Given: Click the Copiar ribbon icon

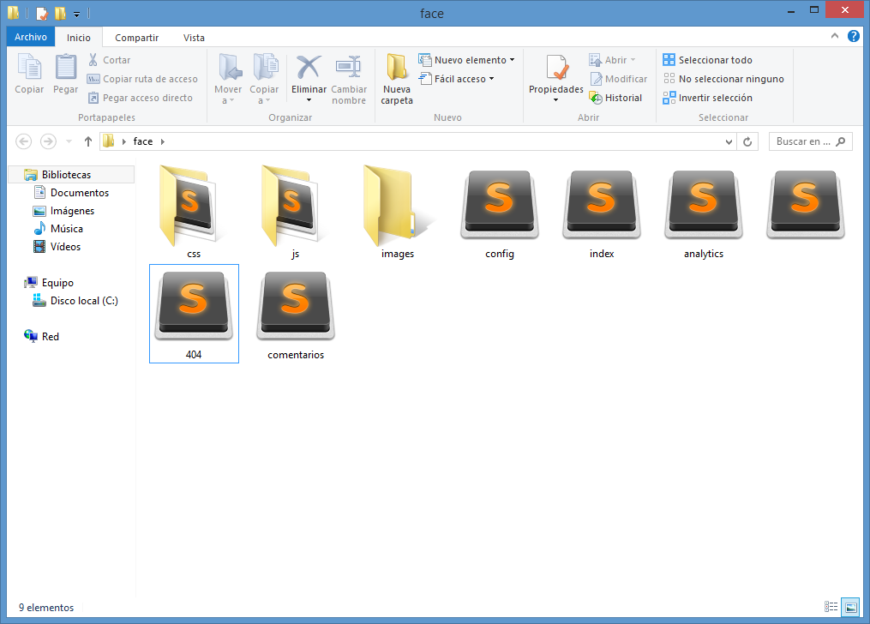Looking at the screenshot, I should click(29, 68).
